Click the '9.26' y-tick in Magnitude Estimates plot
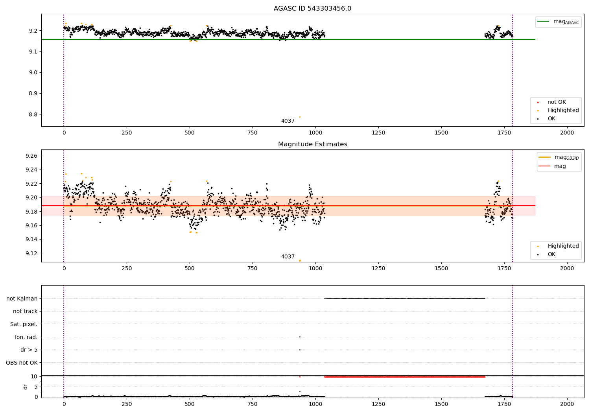 tap(31, 156)
